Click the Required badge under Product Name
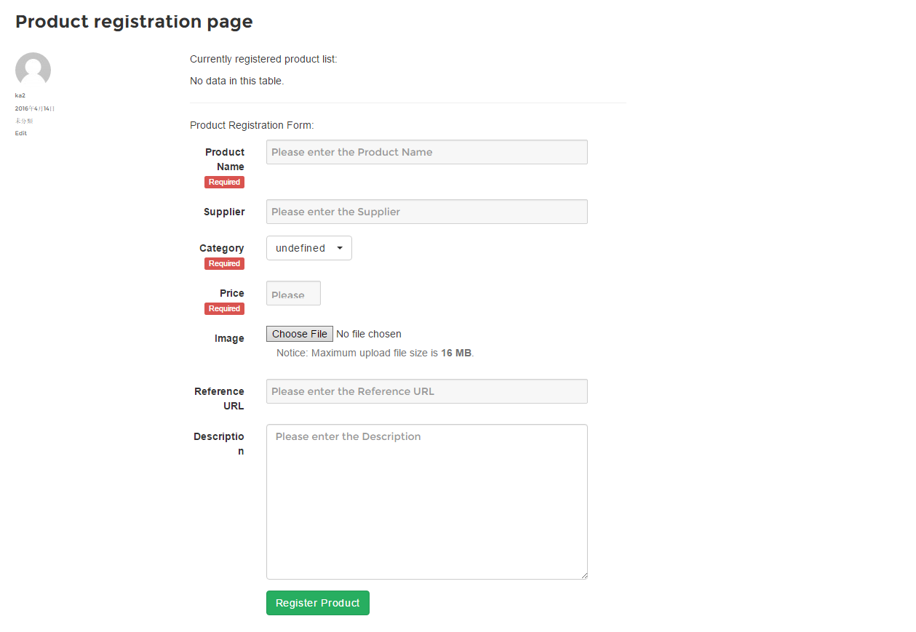Viewport: 916px width, 632px height. click(224, 183)
